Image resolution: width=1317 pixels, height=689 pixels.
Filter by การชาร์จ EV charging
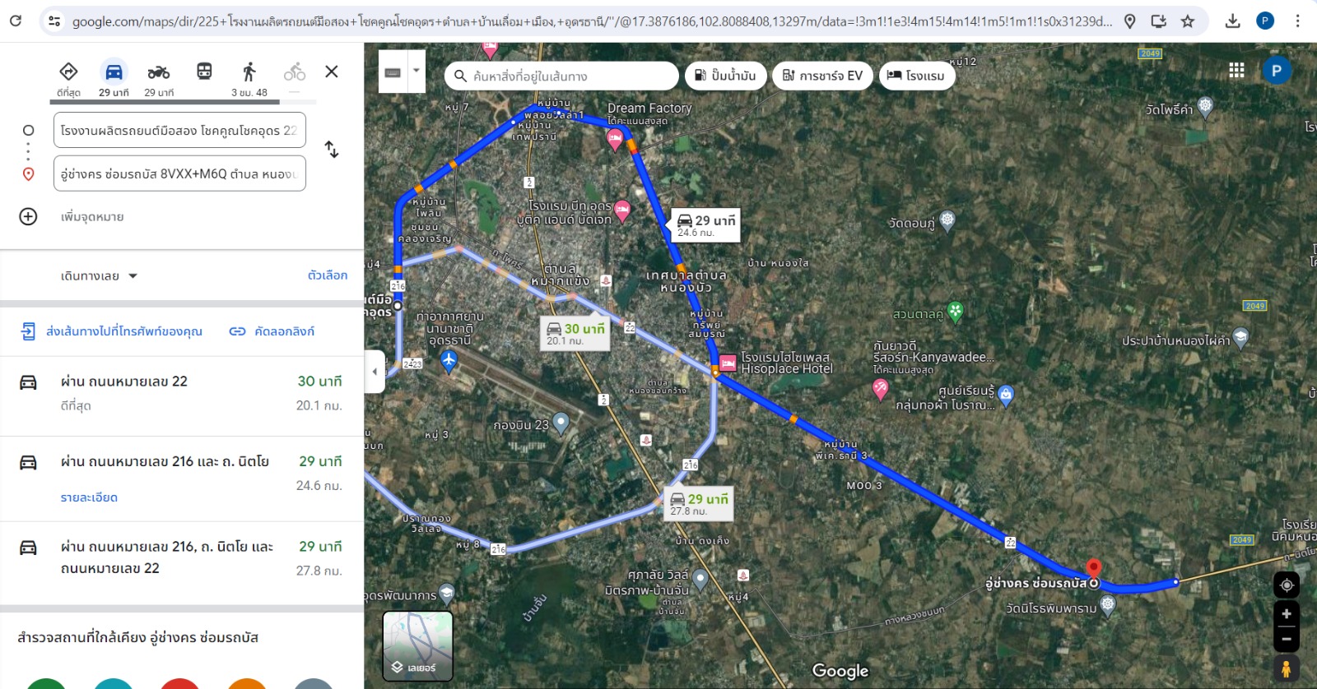(822, 76)
